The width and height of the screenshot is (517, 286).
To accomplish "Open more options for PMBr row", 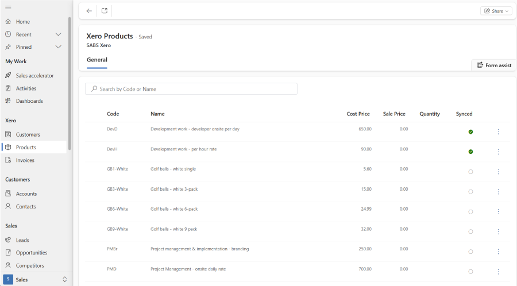I will click(498, 252).
